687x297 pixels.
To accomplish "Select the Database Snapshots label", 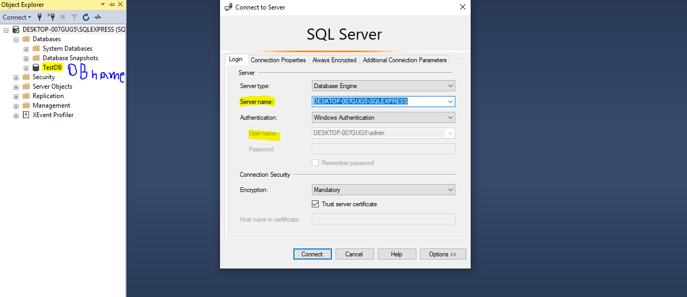I will [x=70, y=58].
